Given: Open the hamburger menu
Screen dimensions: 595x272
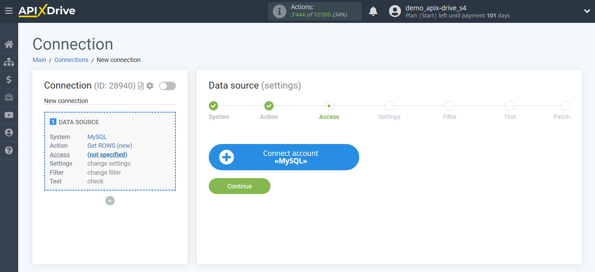Looking at the screenshot, I should click(x=9, y=11).
